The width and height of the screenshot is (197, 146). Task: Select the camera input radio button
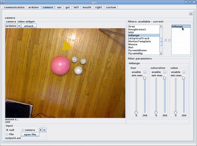23,130
